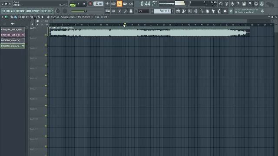278x156 pixels.
Task: Mute Track 5 using its green dot
Action: [46, 75]
